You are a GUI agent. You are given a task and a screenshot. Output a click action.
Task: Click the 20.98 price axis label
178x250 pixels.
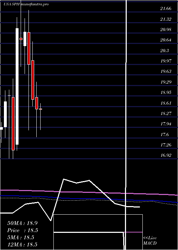click(x=166, y=30)
